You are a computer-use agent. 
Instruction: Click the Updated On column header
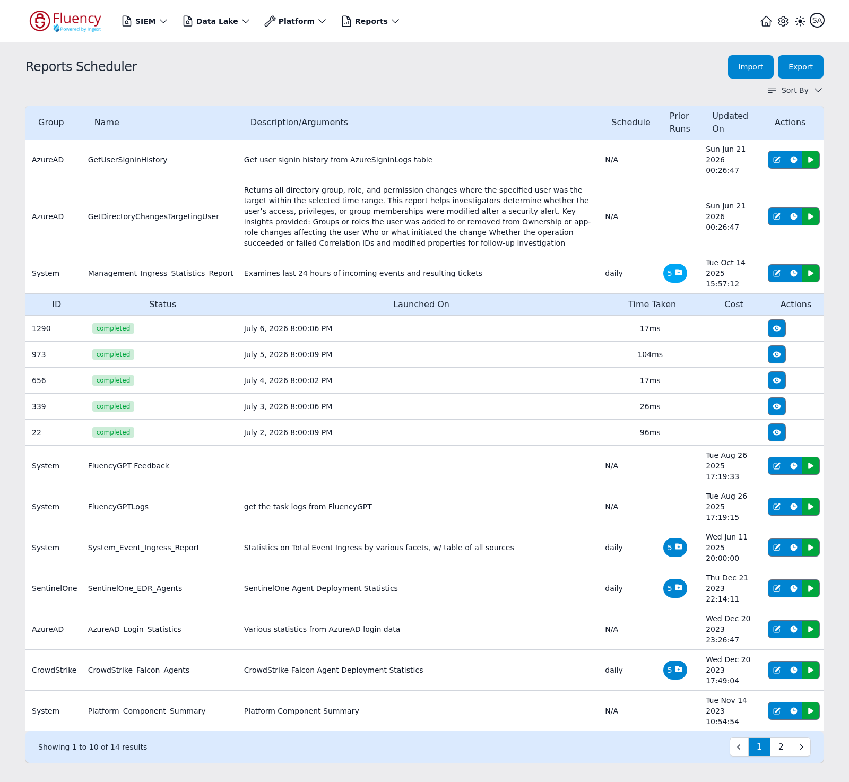(x=730, y=123)
